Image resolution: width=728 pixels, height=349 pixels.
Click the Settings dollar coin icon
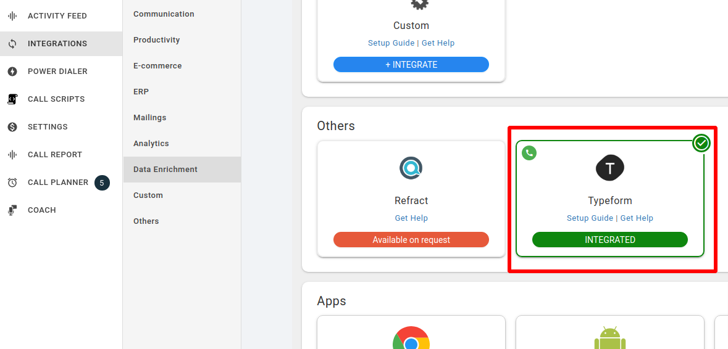[12, 127]
